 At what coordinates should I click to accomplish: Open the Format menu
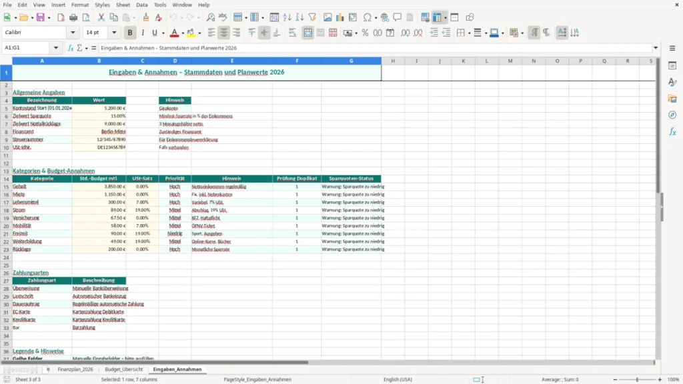(x=80, y=5)
